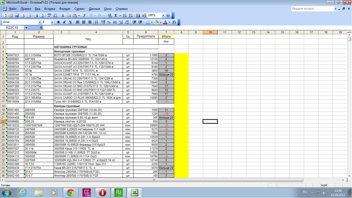Click cell with text АВТОШИНЫ ГРУЗОВЫЕ
Image resolution: width=352 pixels, height=198 pixels.
tap(93, 47)
